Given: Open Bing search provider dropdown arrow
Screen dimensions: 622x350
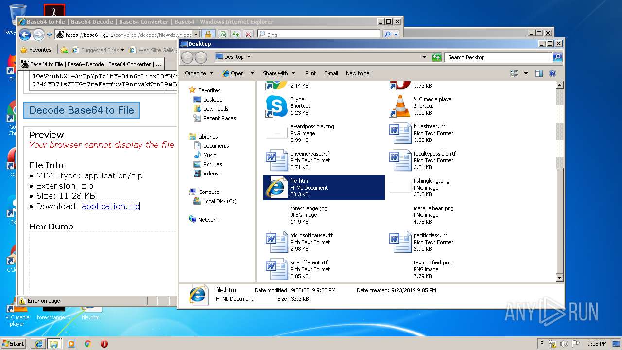Looking at the screenshot, I should [396, 35].
